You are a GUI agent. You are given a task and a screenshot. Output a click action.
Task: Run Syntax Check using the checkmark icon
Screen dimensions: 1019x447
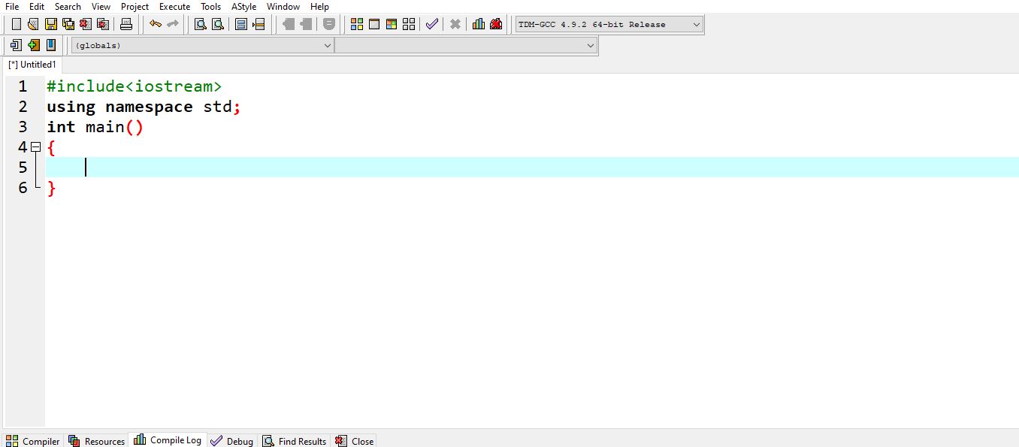pos(431,24)
